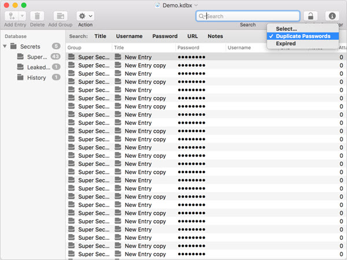Screen dimensions: 347x260
Task: Click the Add Group folder icon
Action: (x=60, y=16)
